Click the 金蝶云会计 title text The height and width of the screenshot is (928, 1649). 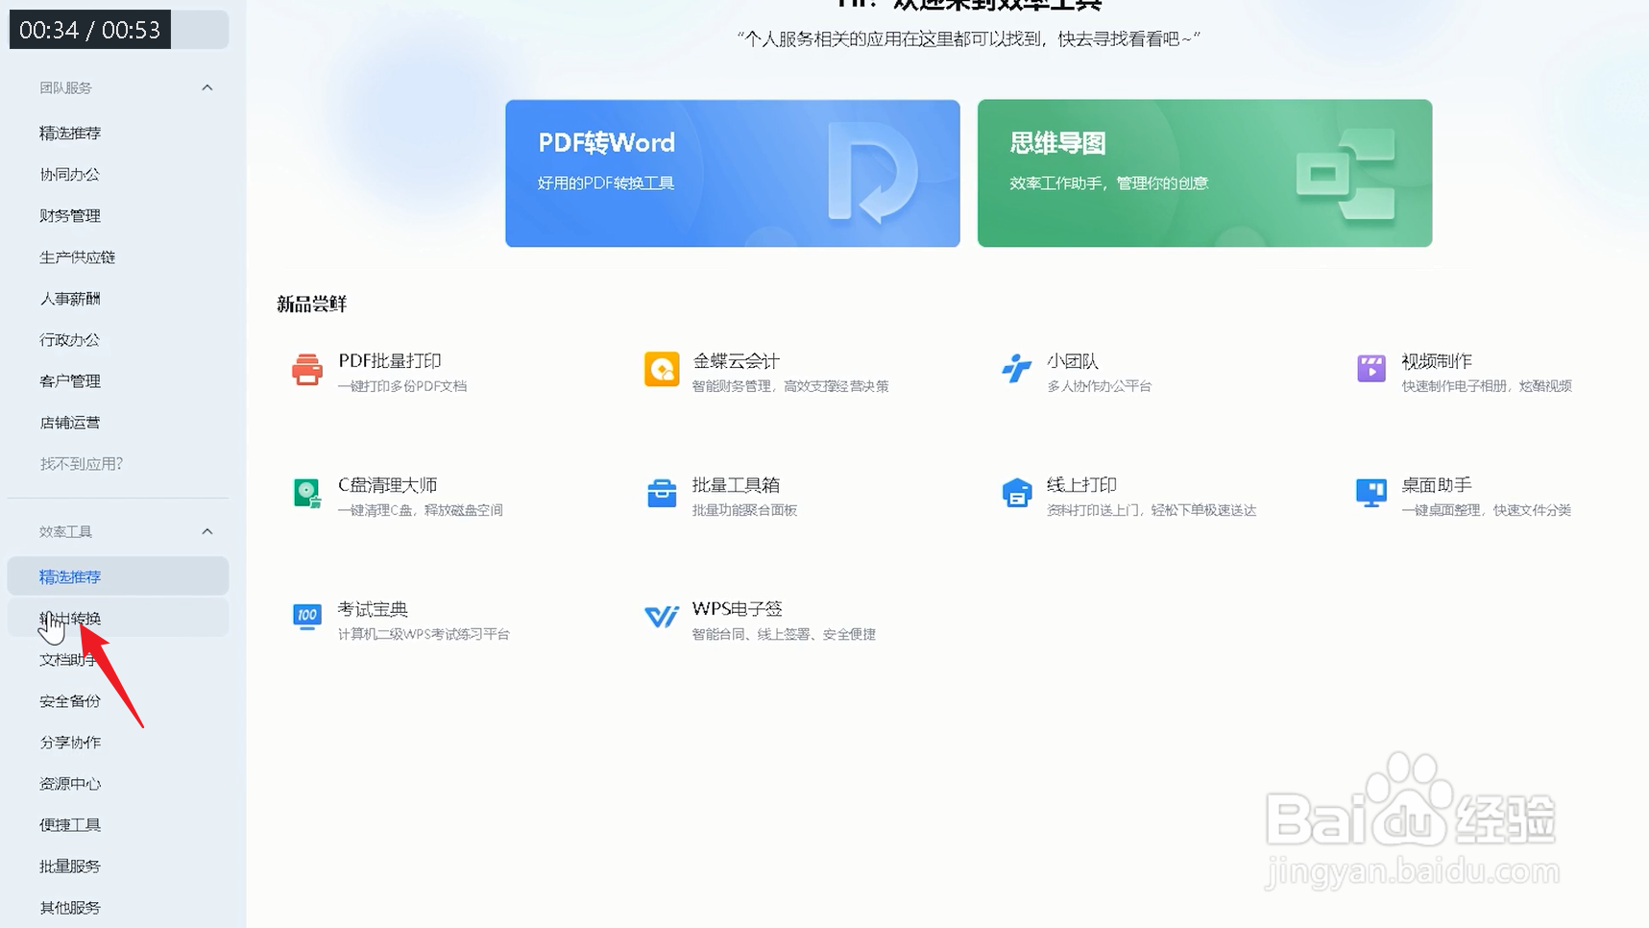[x=736, y=360]
